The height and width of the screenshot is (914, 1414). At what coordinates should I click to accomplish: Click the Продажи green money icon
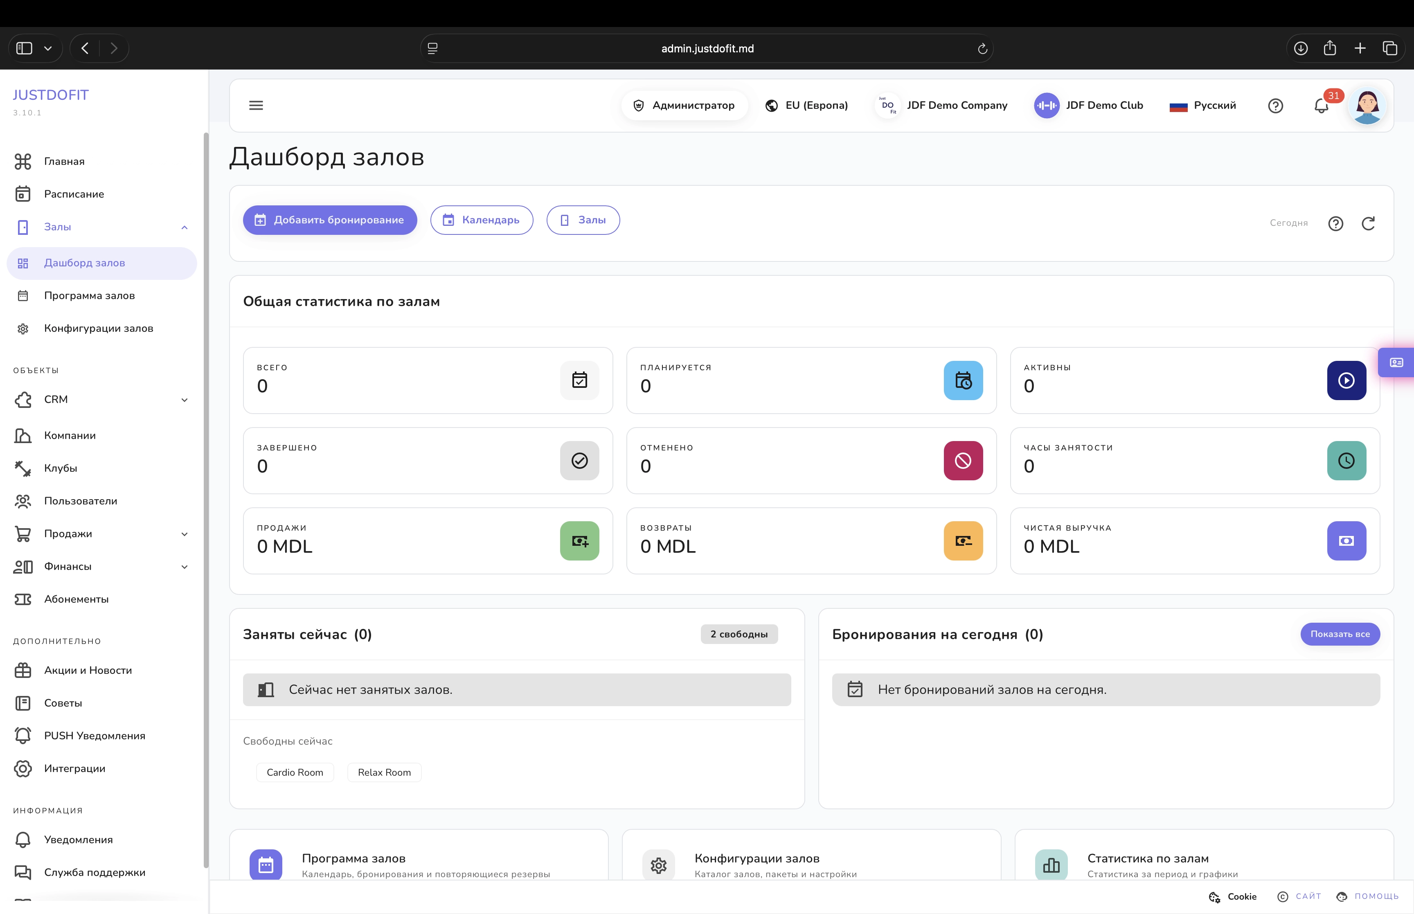coord(580,541)
